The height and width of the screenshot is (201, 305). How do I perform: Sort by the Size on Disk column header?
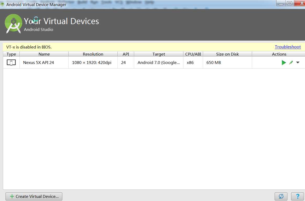(x=227, y=54)
